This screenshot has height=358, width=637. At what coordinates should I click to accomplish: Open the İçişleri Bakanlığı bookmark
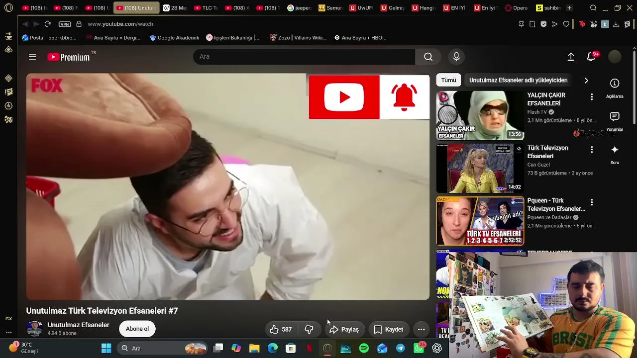pyautogui.click(x=232, y=38)
